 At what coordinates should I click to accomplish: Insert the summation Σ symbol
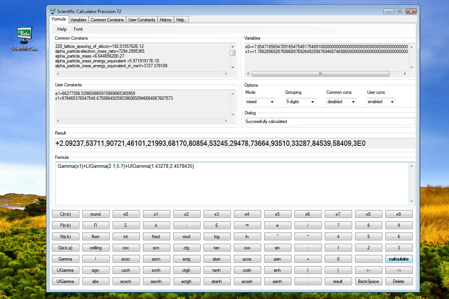pos(126,225)
